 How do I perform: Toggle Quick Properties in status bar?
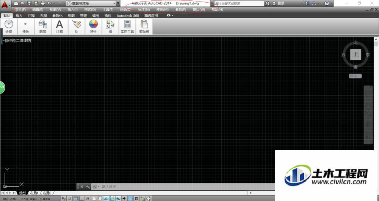[x=136, y=198]
